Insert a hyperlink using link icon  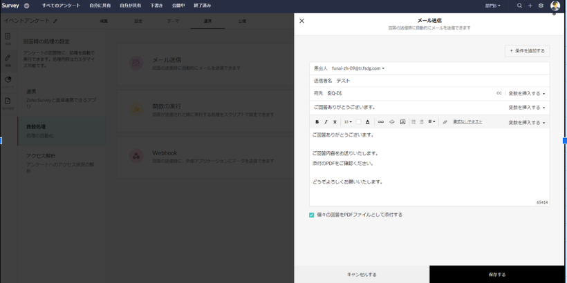tap(380, 121)
